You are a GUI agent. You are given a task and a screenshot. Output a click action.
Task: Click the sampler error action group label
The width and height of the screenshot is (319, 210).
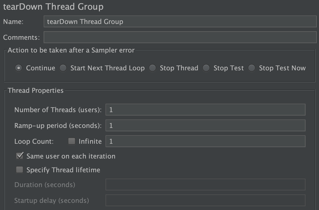click(71, 50)
